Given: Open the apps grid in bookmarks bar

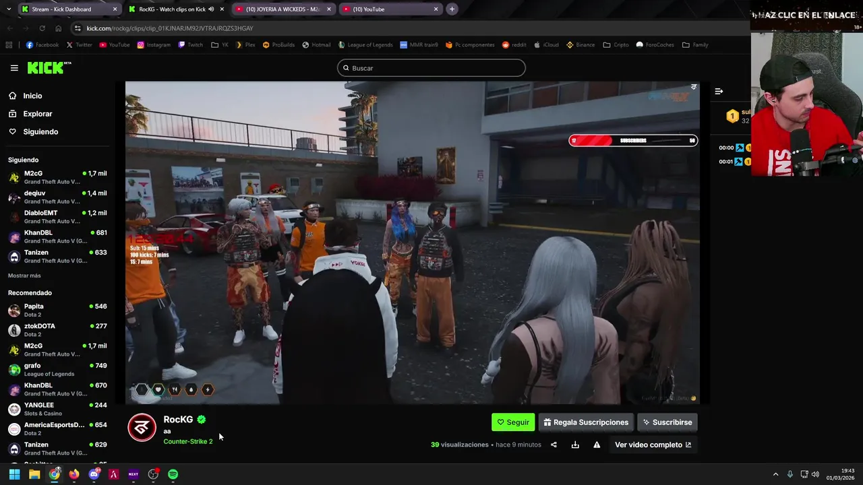Looking at the screenshot, I should 9,45.
